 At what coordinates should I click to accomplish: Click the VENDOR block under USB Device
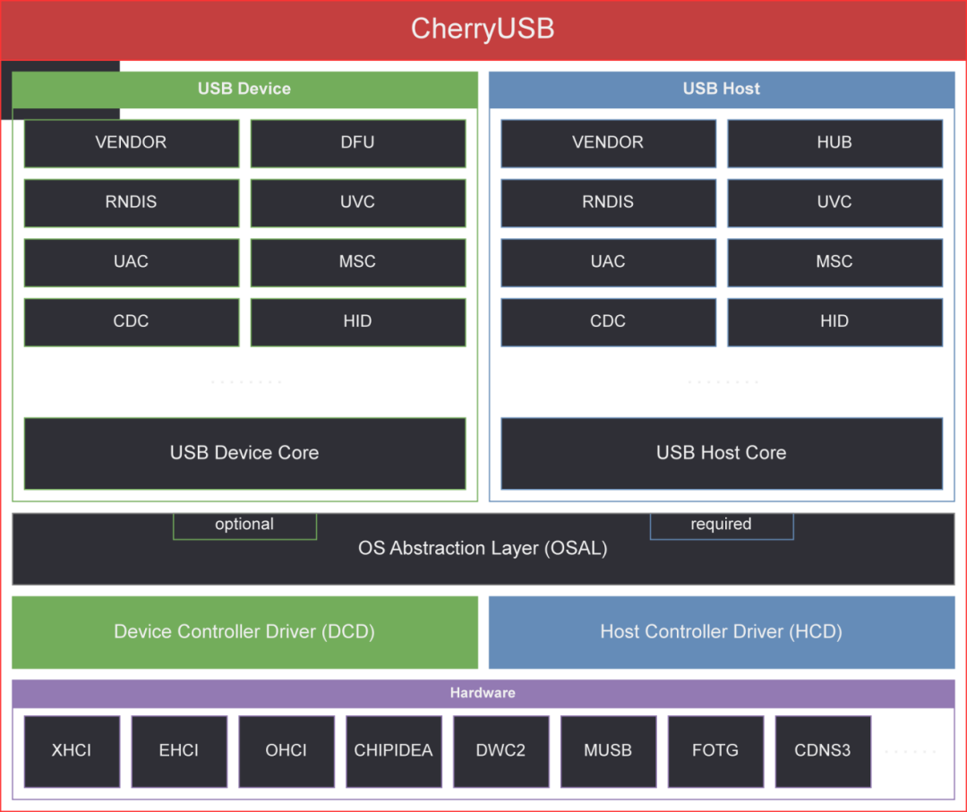click(132, 143)
